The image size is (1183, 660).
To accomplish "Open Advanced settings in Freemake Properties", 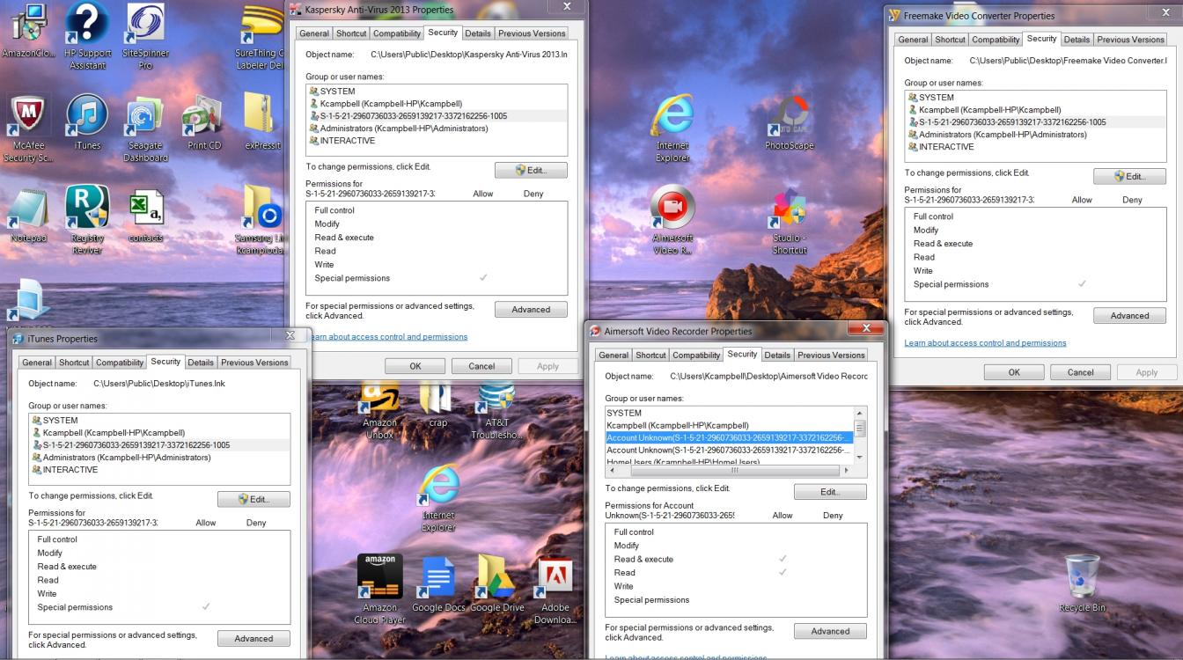I will (x=1129, y=316).
